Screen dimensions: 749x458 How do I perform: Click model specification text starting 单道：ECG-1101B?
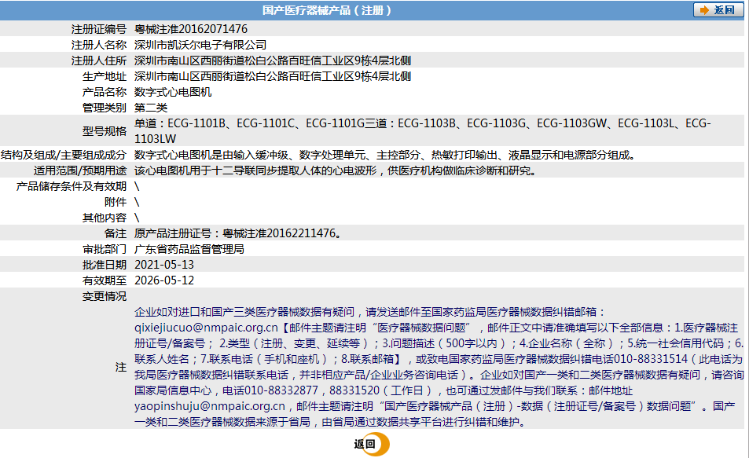pyautogui.click(x=423, y=131)
